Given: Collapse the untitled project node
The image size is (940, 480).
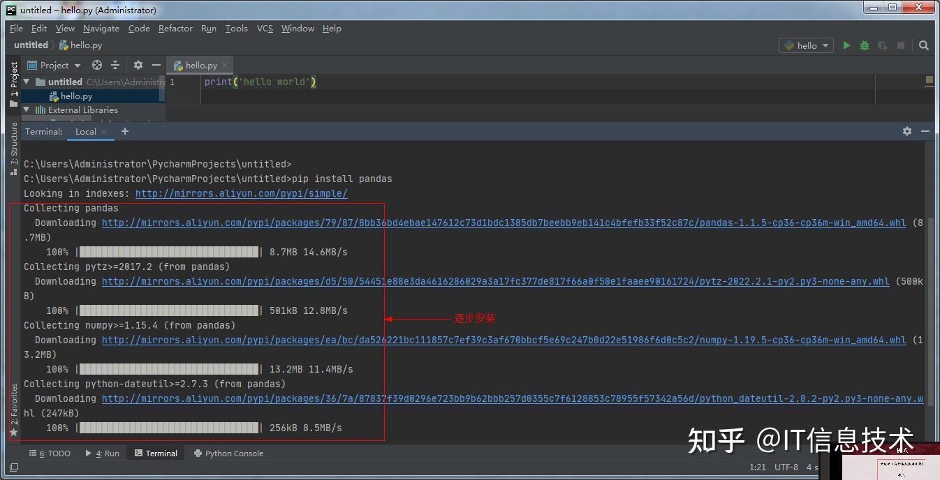Looking at the screenshot, I should click(x=26, y=81).
